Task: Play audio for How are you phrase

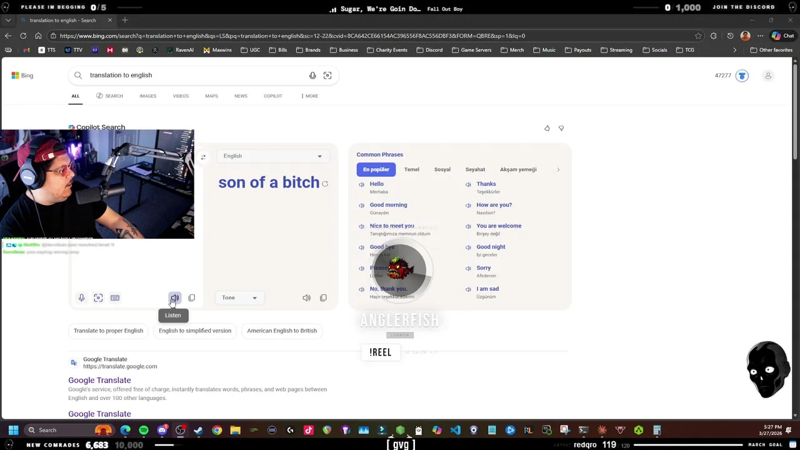Action: 468,206
